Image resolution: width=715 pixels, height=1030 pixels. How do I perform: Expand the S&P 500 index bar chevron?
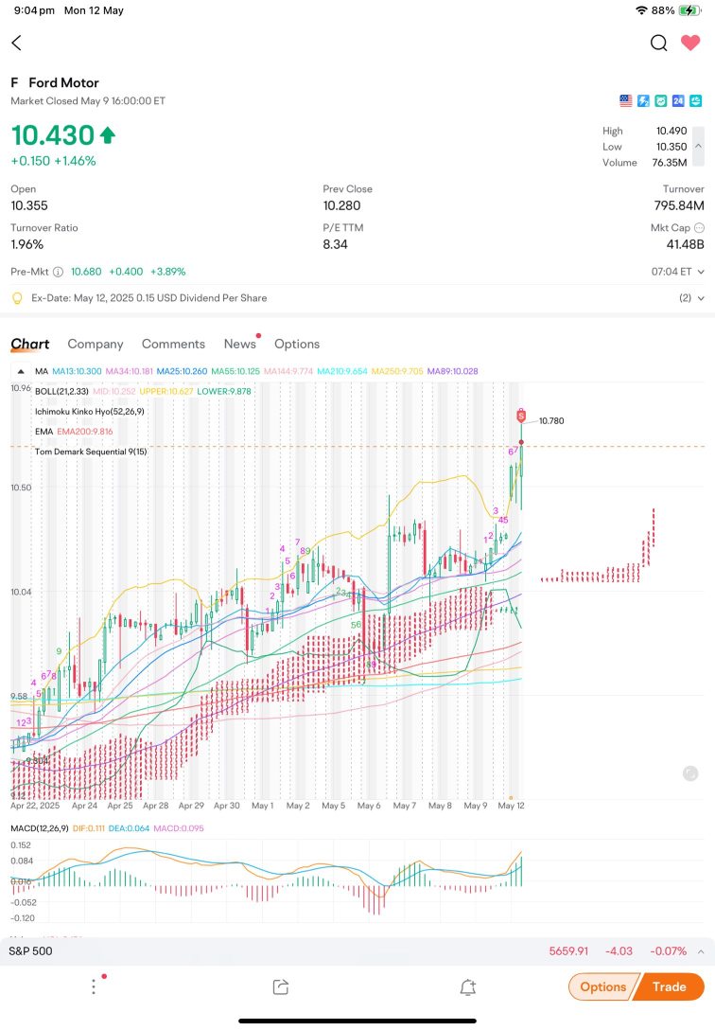coord(701,951)
